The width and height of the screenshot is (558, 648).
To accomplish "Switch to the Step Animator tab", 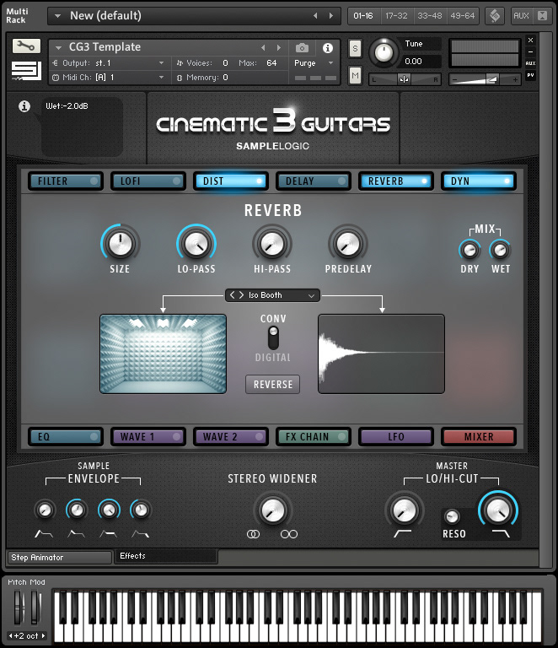I will tap(60, 557).
